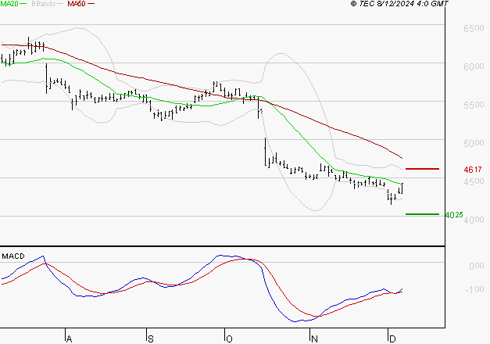Select the MA60 legend label
The width and height of the screenshot is (490, 344).
(x=77, y=5)
